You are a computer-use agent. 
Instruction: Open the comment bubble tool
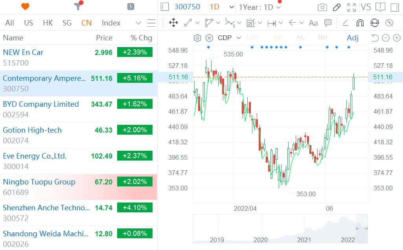[328, 23]
